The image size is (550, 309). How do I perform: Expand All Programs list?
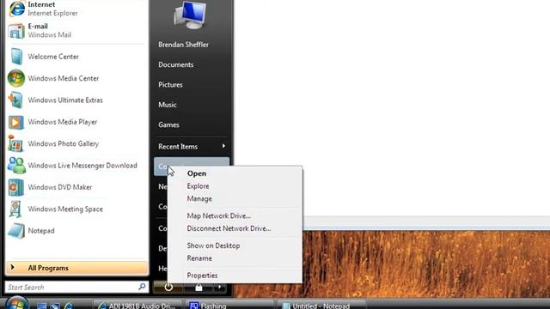click(77, 268)
